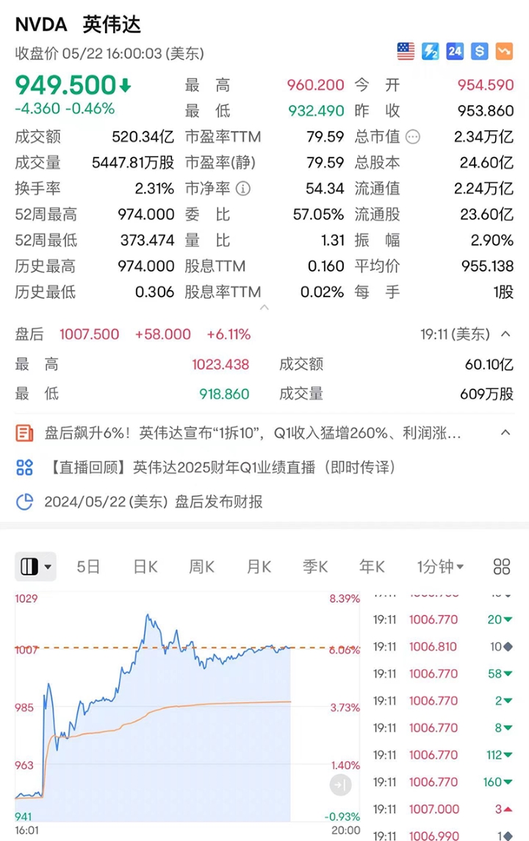
Task: Tap the intraday price chart area
Action: [187, 707]
